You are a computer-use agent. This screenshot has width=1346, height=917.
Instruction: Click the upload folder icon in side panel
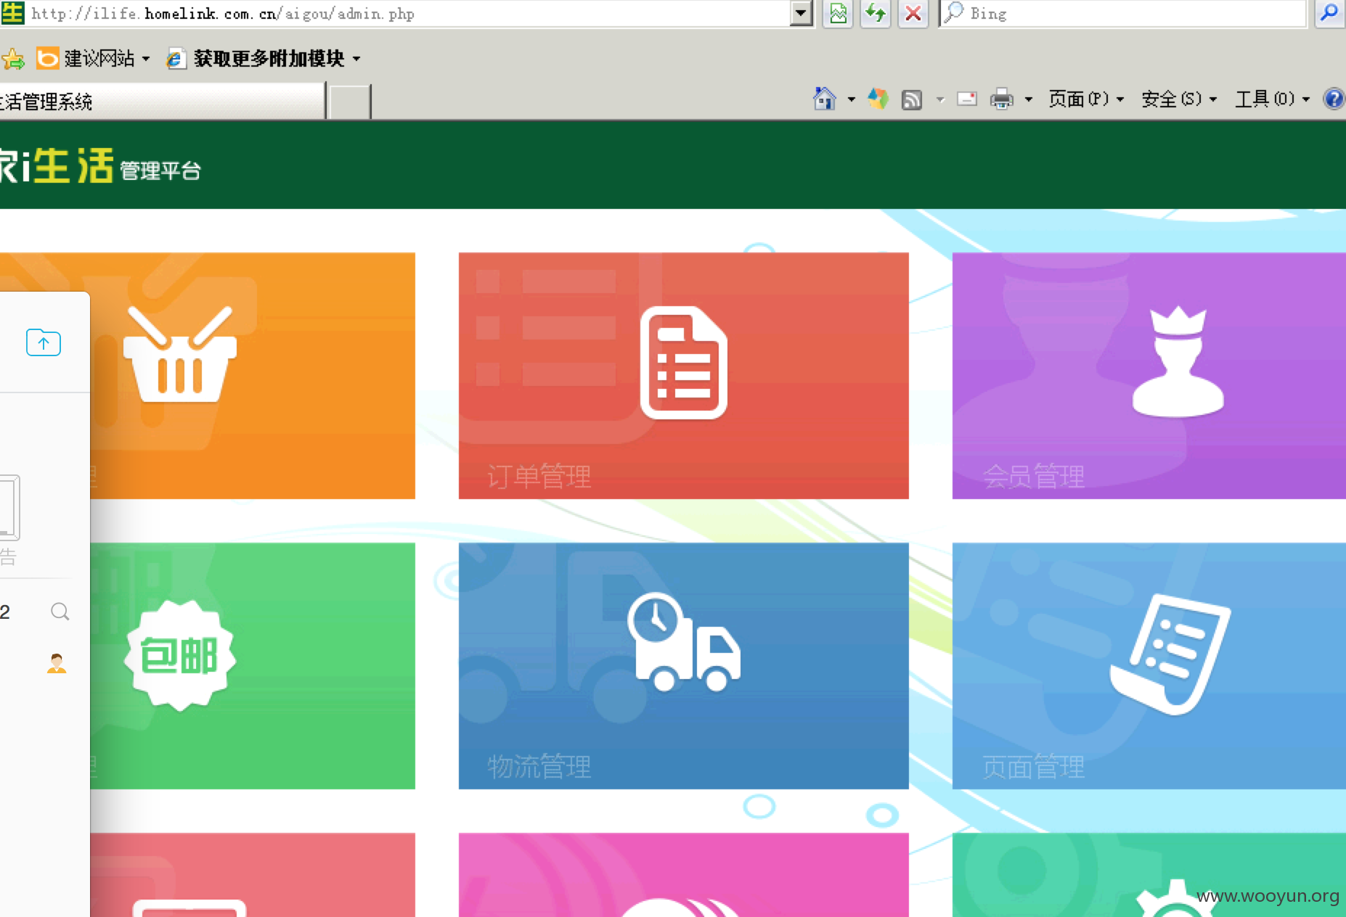pyautogui.click(x=44, y=342)
